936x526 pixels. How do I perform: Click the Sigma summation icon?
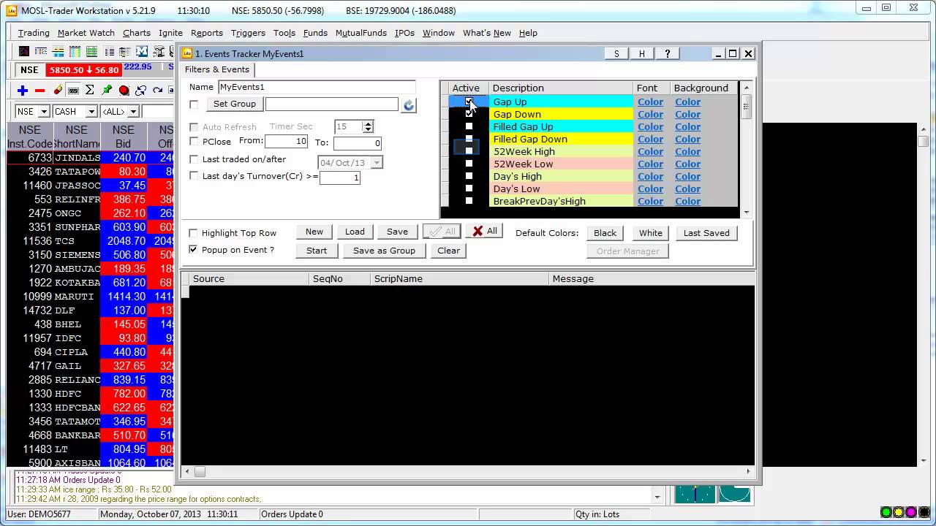coord(89,91)
